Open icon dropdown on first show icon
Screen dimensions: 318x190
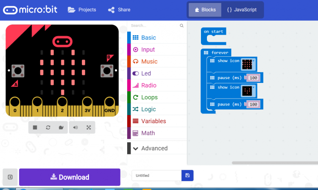coord(248,64)
